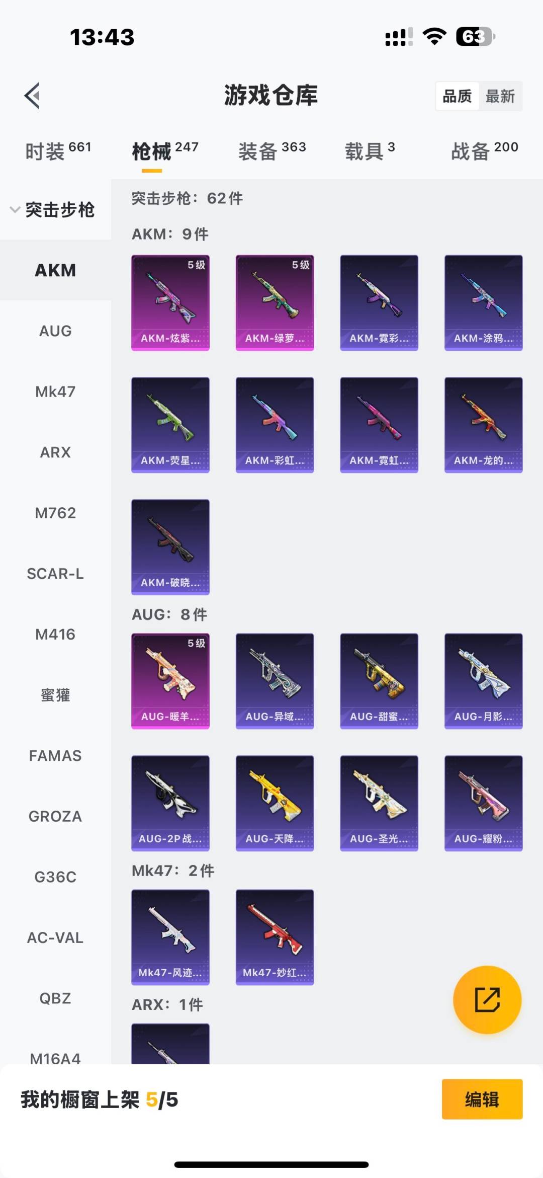Open the 载具 tab

point(370,150)
